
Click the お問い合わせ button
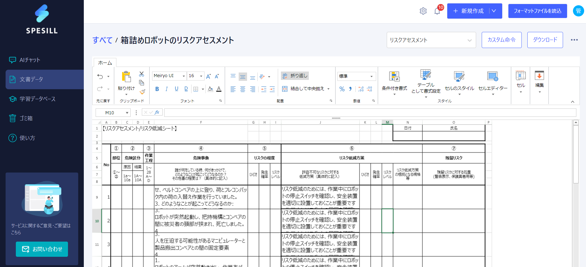[42, 249]
